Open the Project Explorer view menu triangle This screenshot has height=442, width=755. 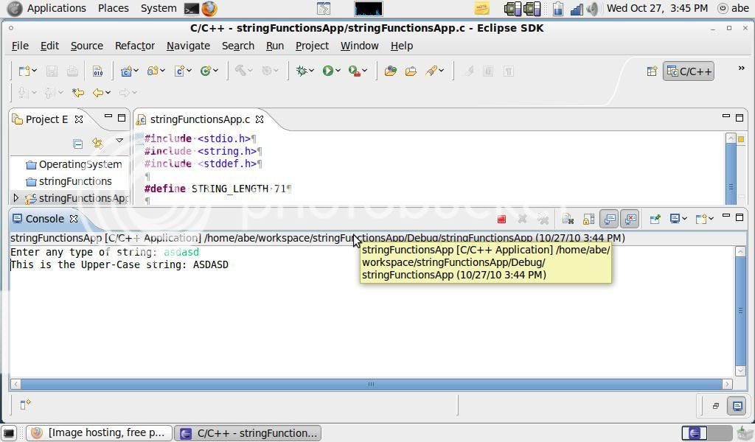119,141
